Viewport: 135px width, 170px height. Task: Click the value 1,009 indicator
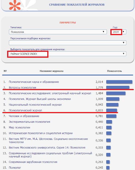99,99
